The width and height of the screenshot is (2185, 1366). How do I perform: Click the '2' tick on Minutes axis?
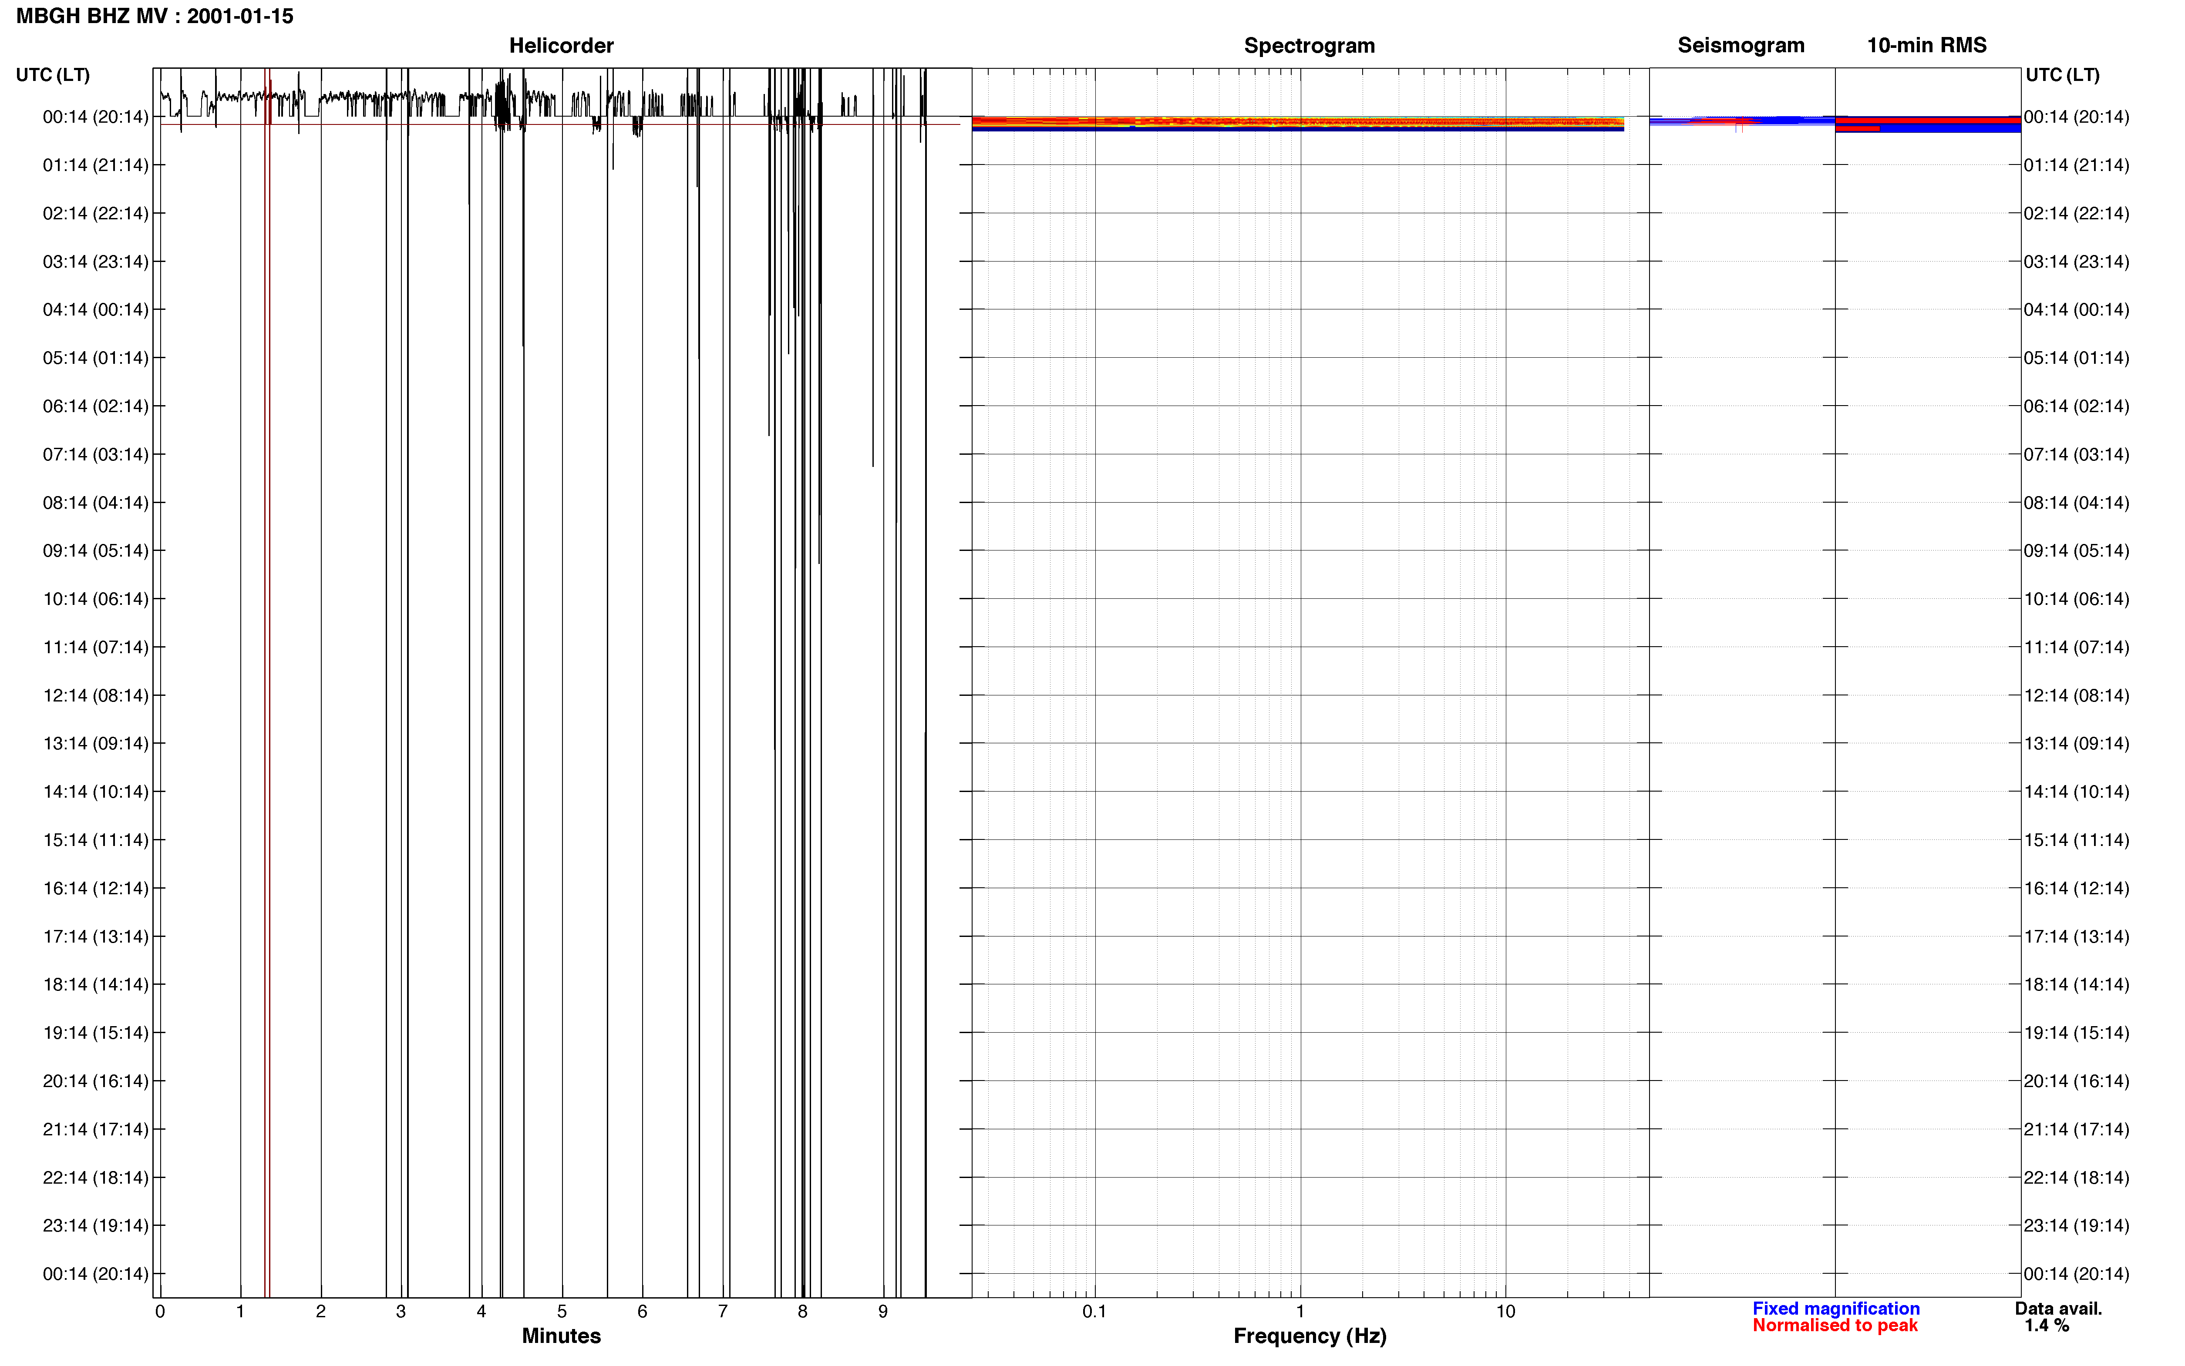(321, 1312)
